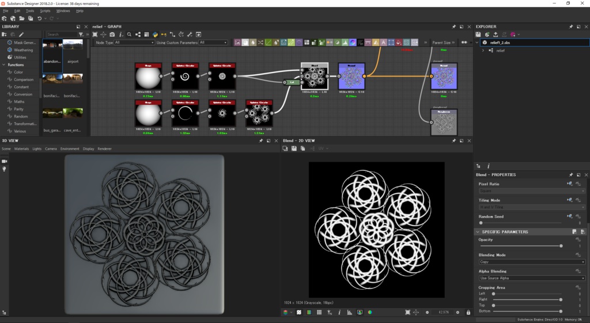Toggle the pin on the Properties panel
Screen dimensions: 590x323
pos(571,175)
